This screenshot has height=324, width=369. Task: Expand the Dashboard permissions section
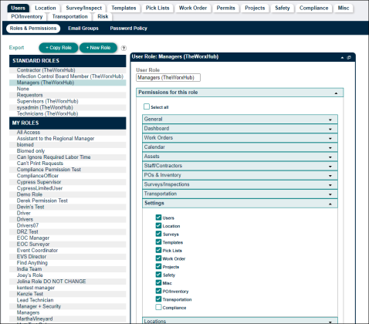point(240,128)
